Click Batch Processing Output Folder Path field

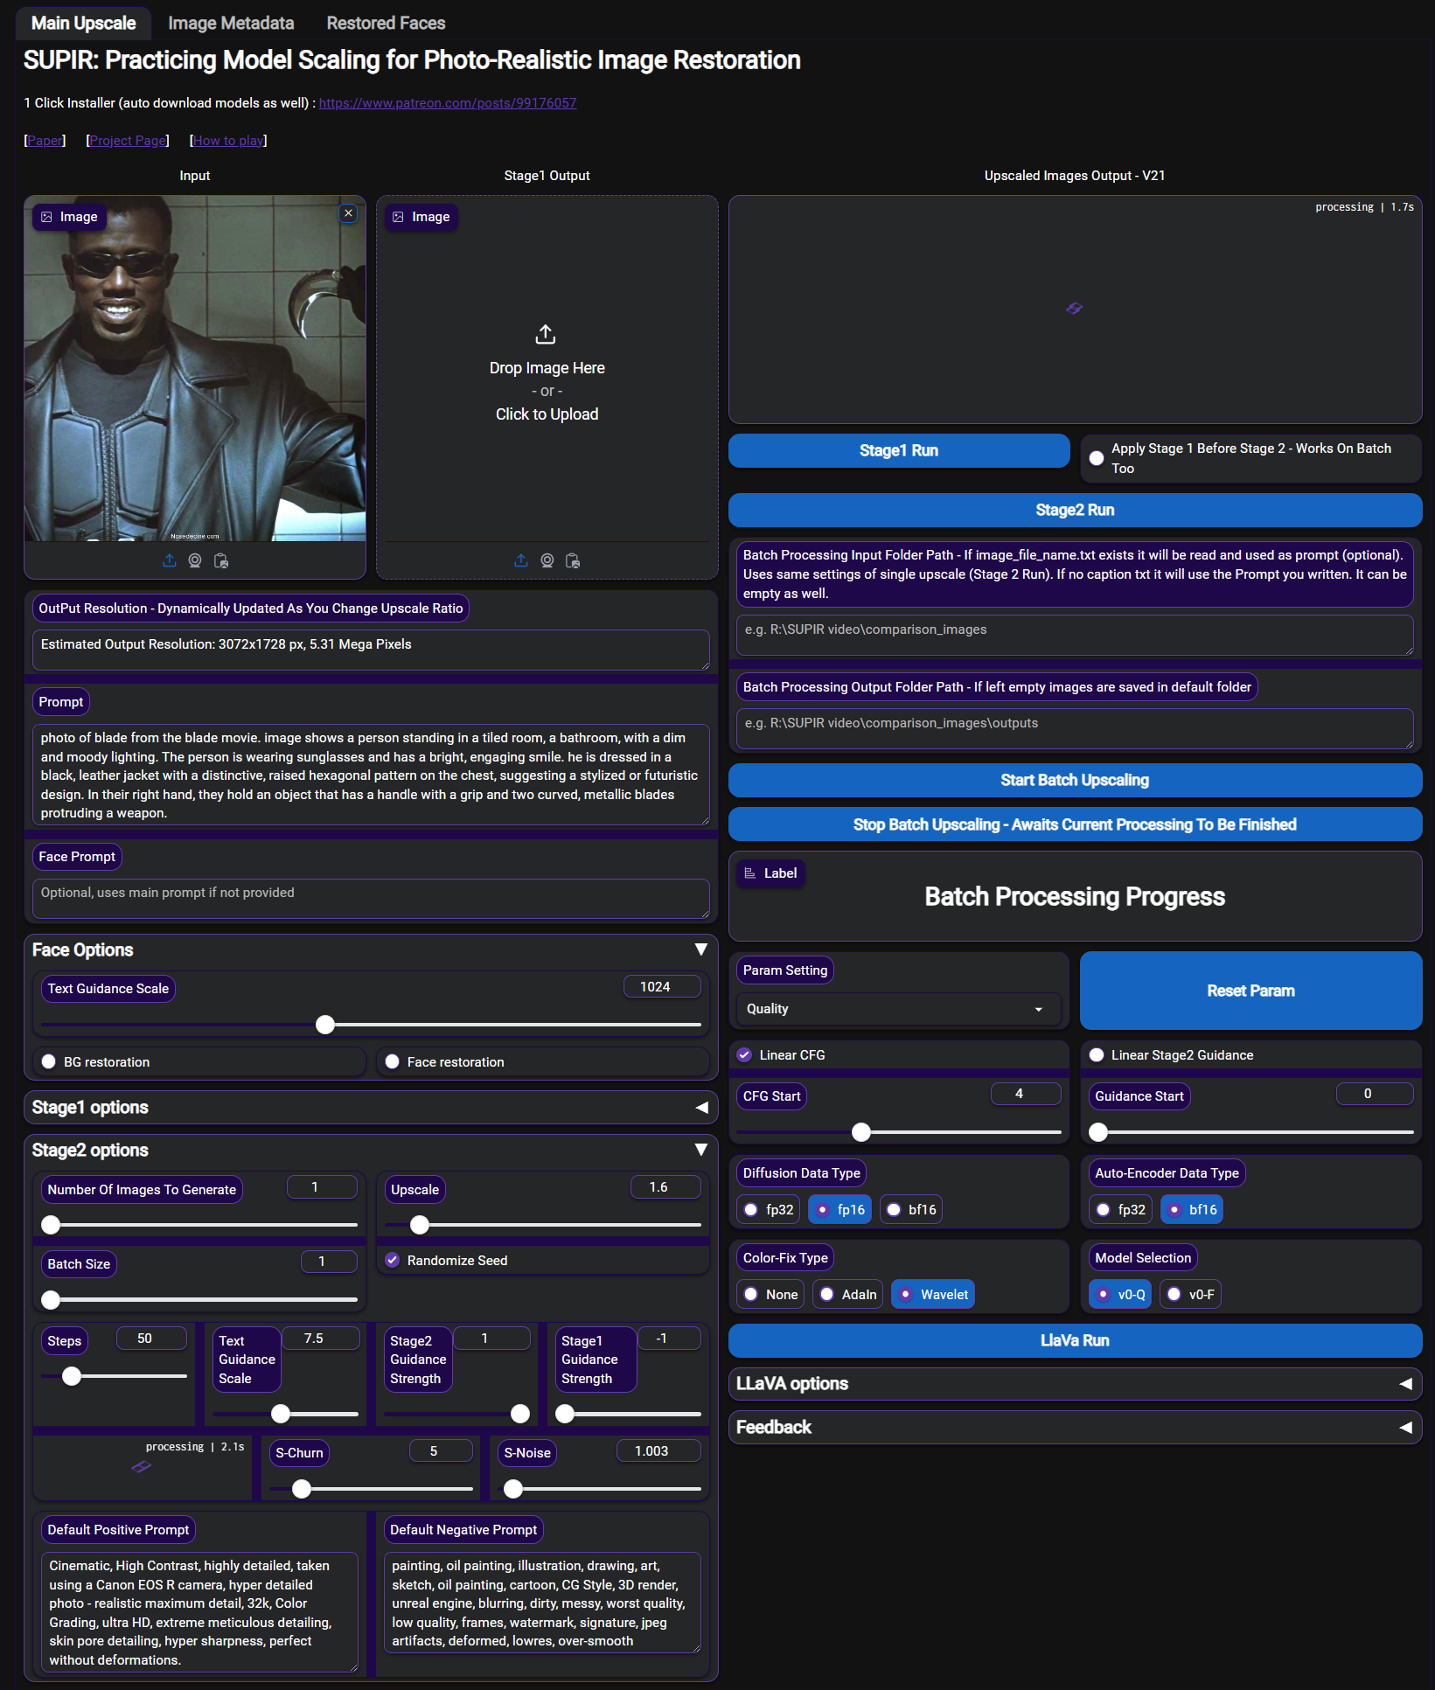(x=1075, y=728)
